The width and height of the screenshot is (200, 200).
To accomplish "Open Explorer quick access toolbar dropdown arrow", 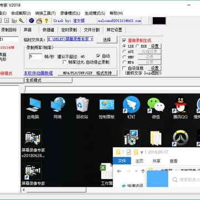I will coord(142,152).
